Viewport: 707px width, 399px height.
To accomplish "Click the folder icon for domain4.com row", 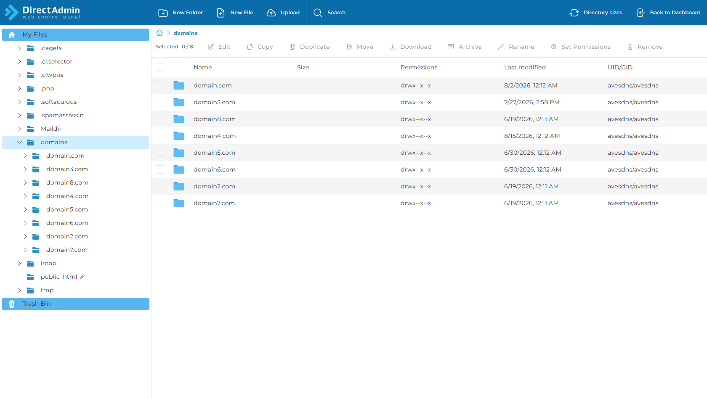I will [179, 136].
